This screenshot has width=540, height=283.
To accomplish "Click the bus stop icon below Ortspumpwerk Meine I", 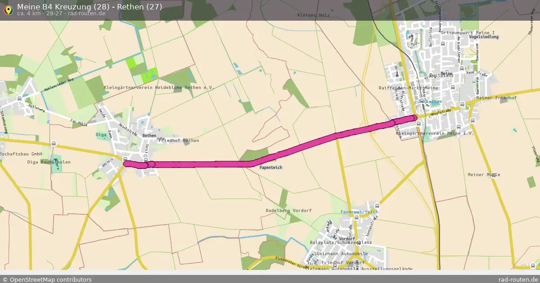I will point(442,44).
